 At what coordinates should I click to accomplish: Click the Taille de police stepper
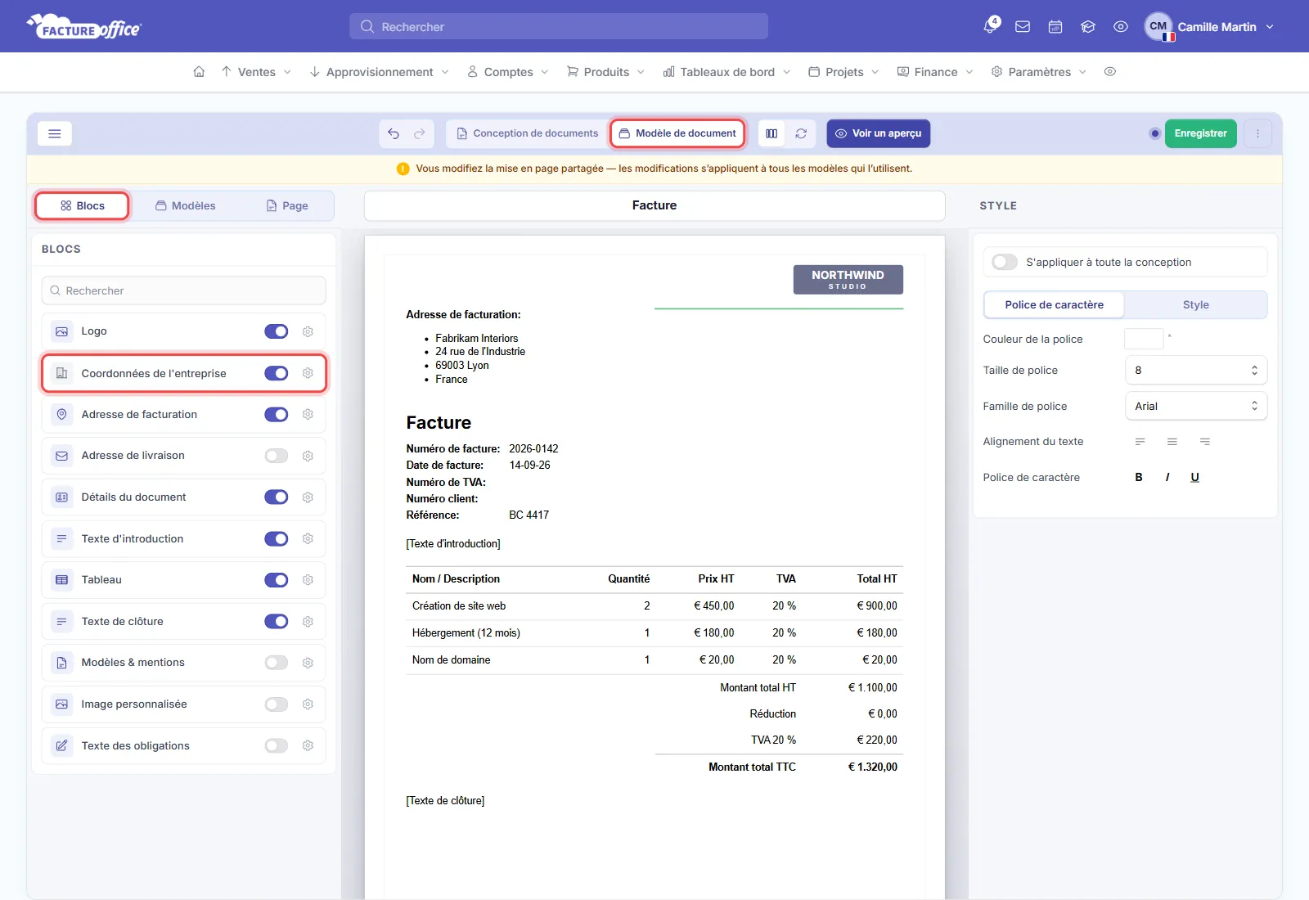(1254, 371)
